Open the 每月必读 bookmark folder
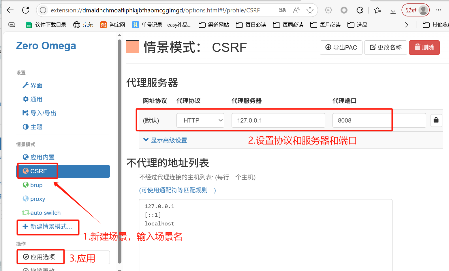 (x=325, y=25)
